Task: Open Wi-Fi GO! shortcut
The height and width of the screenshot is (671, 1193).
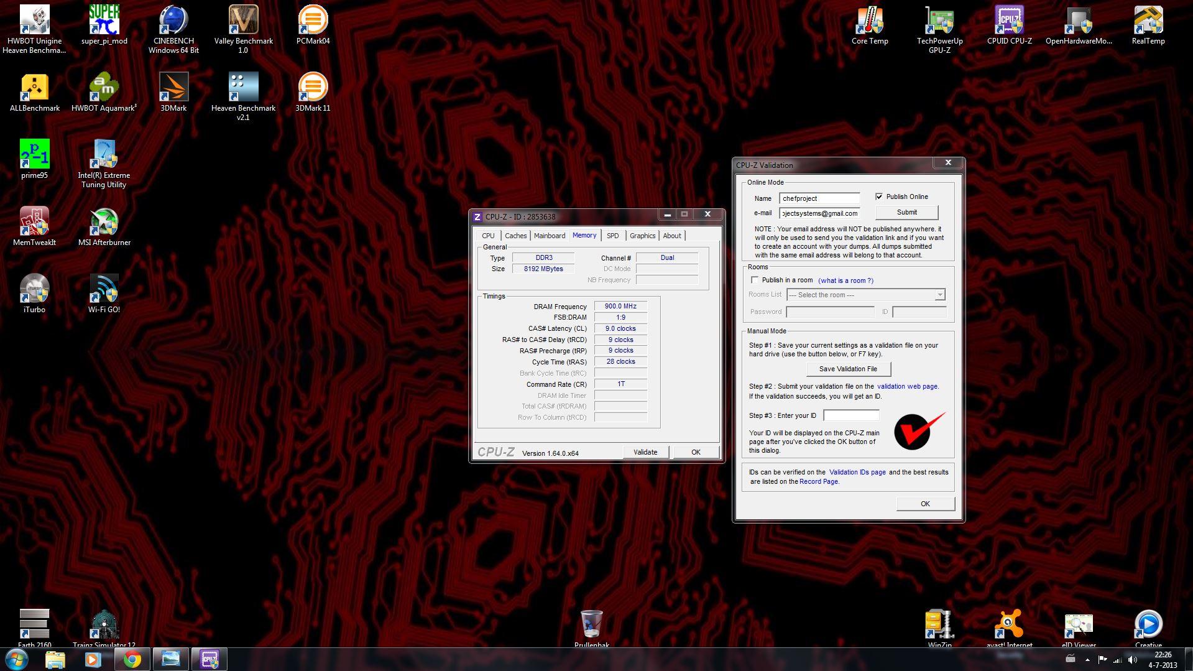Action: point(104,294)
